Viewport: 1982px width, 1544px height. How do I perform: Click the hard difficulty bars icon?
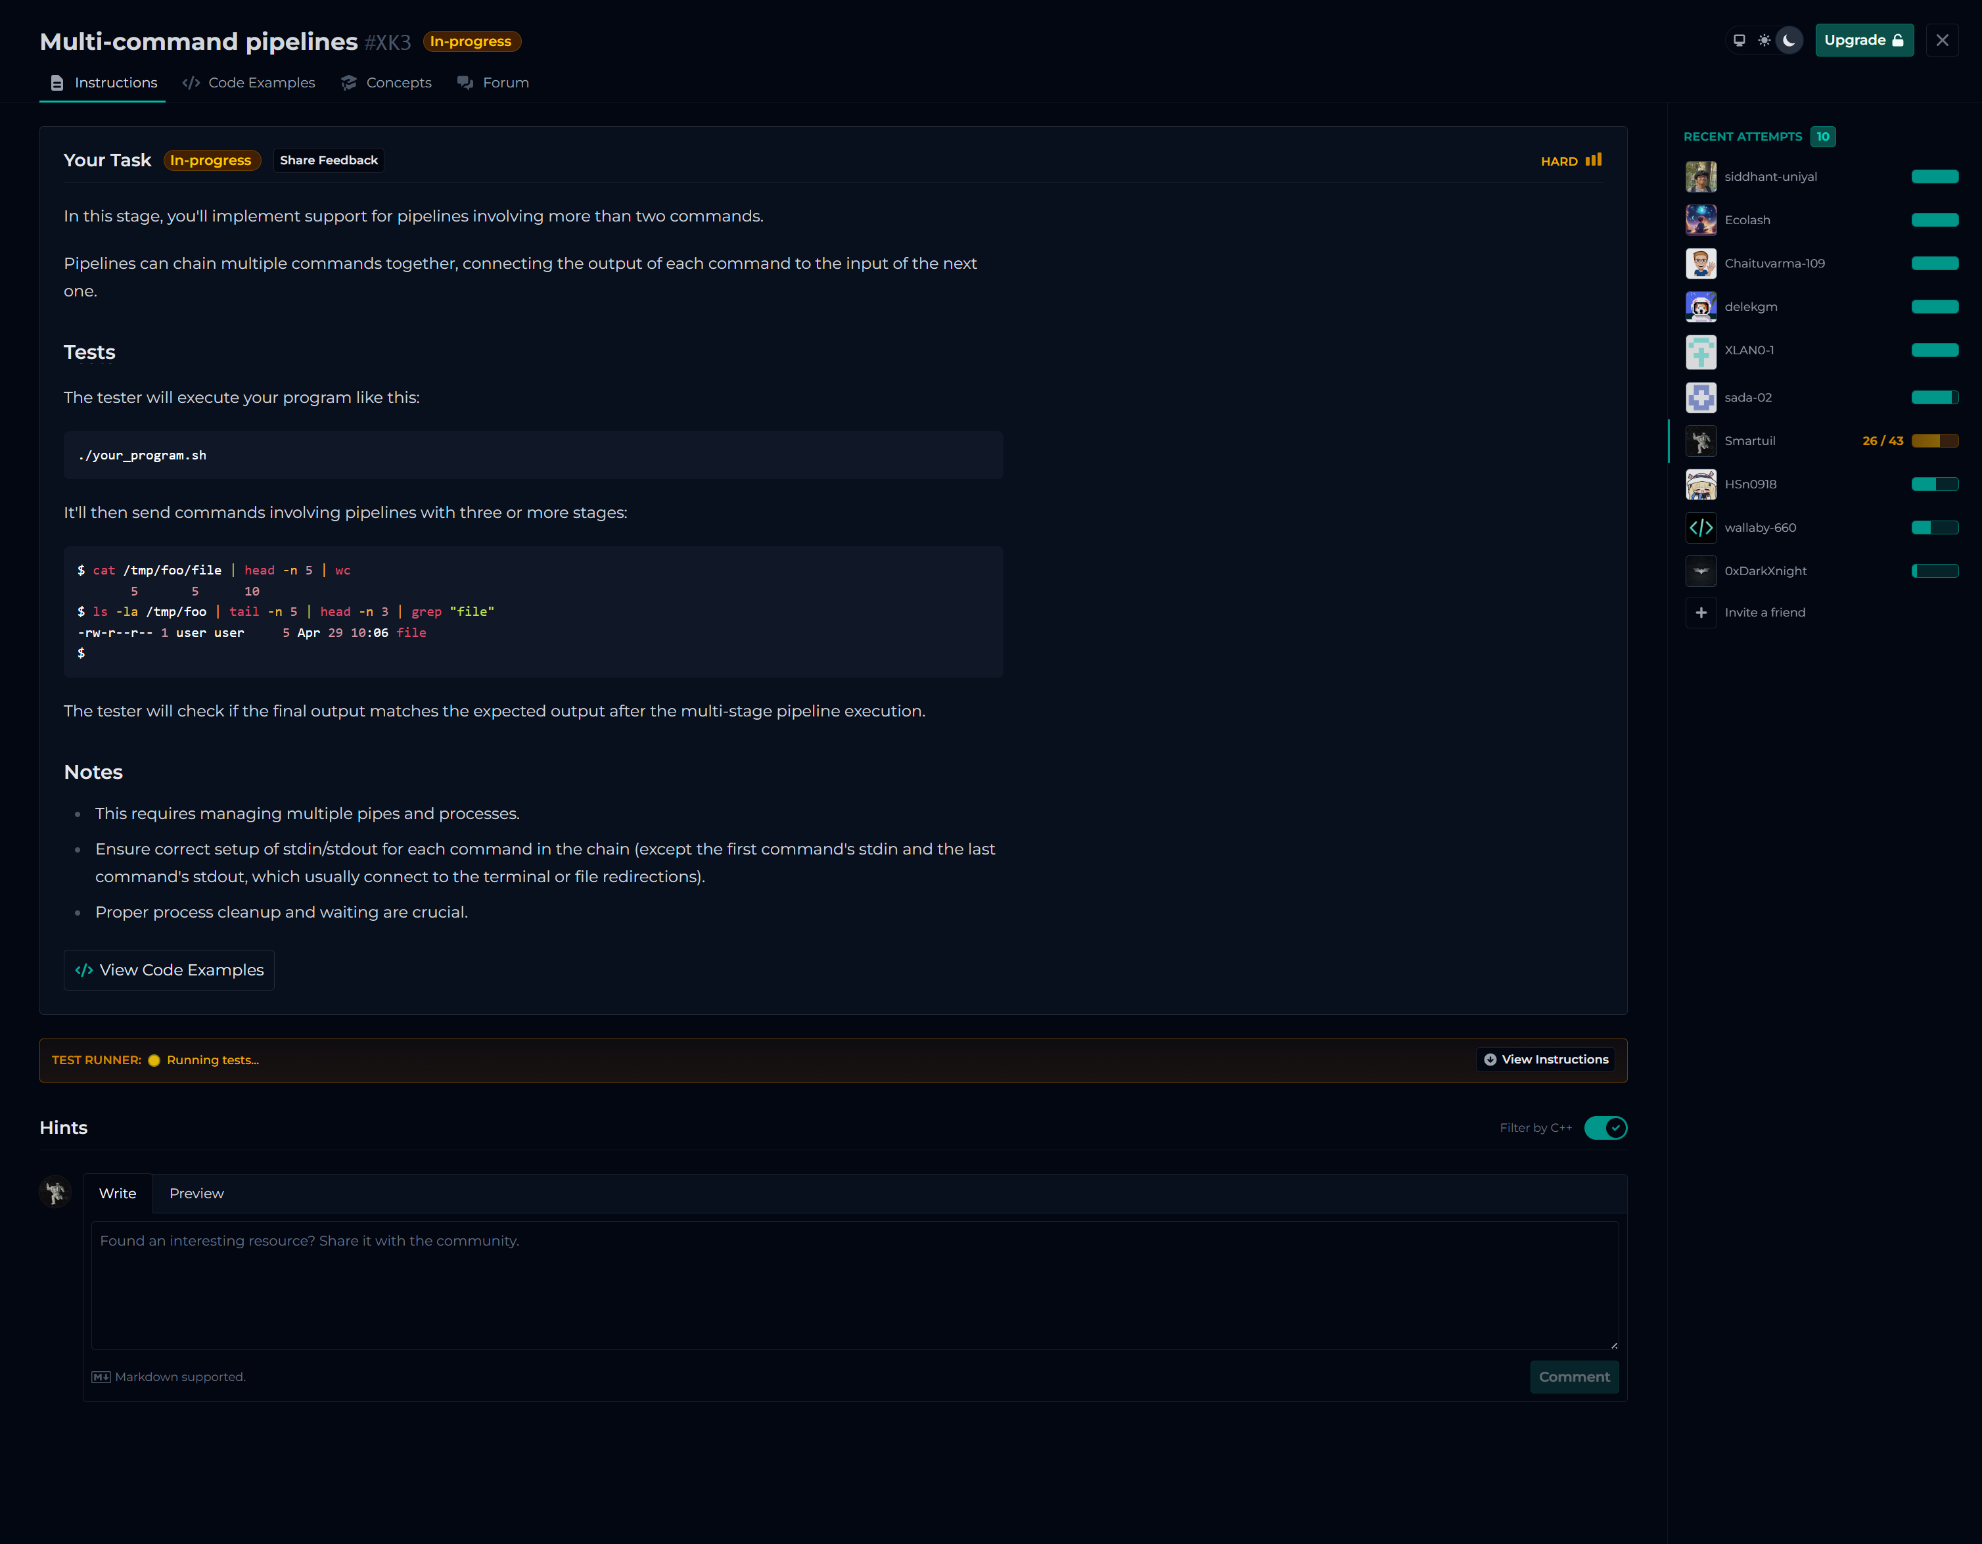tap(1594, 160)
